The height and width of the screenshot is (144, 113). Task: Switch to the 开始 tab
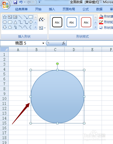point(38,9)
